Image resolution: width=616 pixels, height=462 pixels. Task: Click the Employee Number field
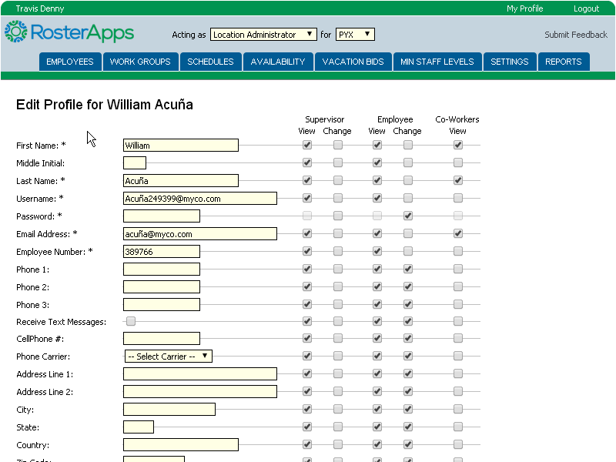[x=161, y=252]
